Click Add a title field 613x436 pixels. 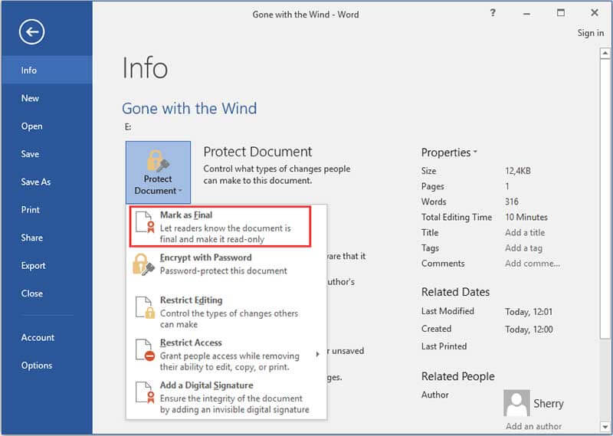click(525, 232)
